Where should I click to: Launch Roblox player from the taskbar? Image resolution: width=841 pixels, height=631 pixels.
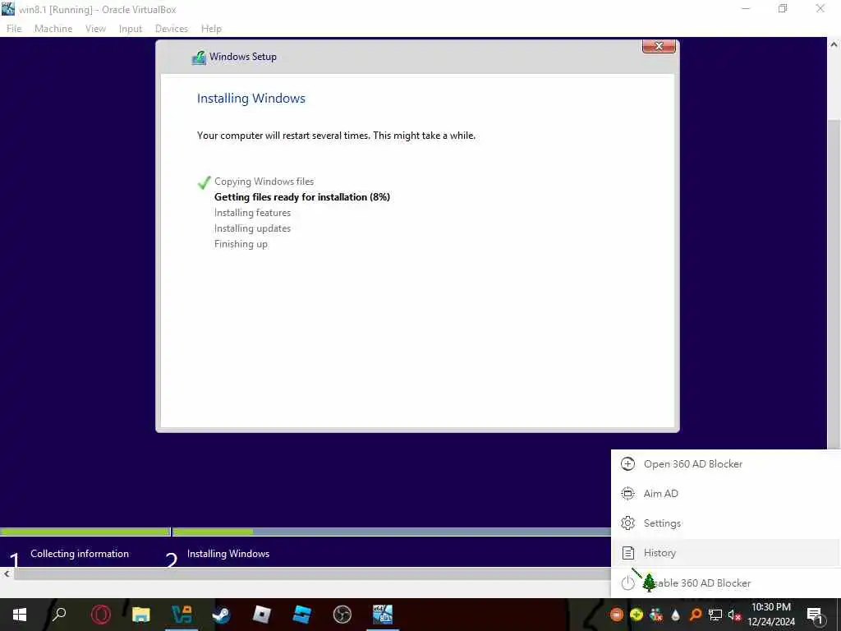[x=262, y=615]
